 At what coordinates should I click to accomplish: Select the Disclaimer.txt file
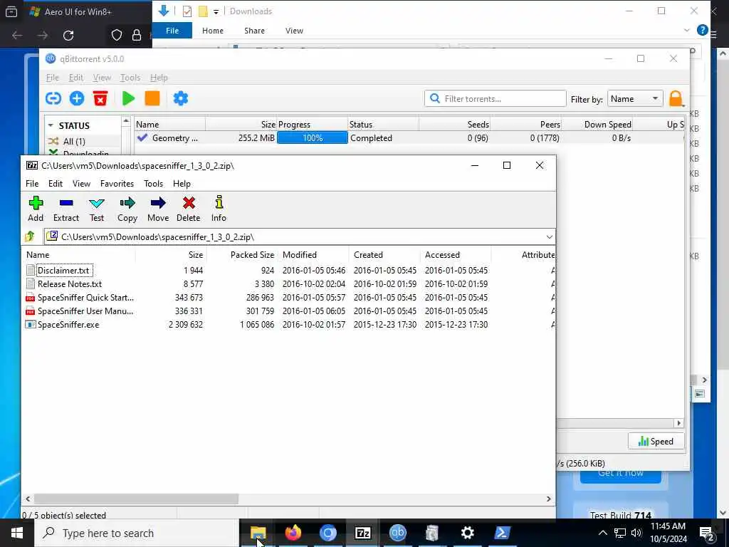pos(63,270)
